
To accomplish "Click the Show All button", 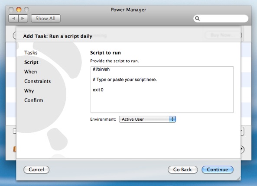I will tap(46, 18).
